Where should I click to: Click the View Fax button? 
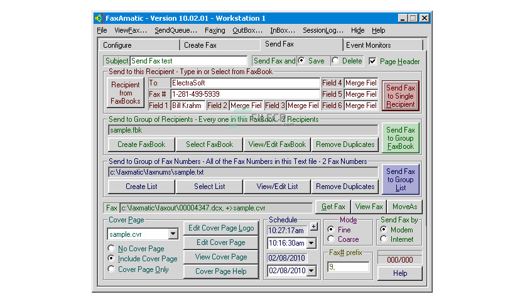pyautogui.click(x=369, y=207)
